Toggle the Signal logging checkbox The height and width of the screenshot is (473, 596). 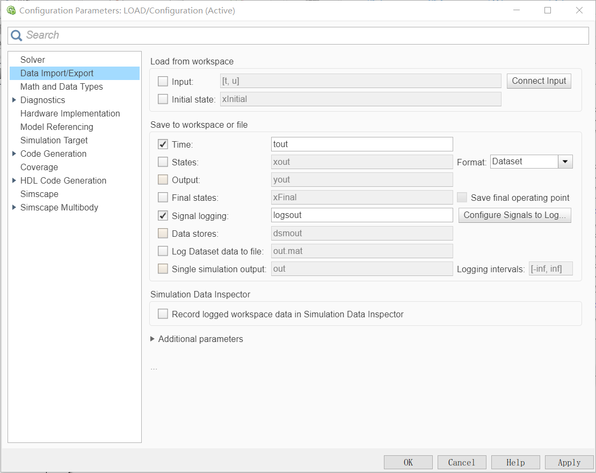point(163,216)
